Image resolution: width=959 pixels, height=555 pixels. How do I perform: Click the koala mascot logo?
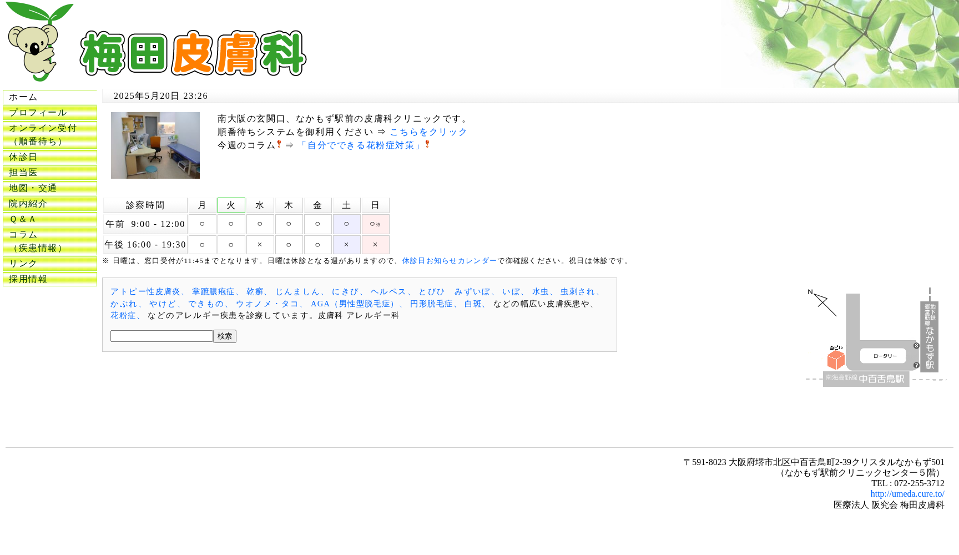[x=38, y=43]
